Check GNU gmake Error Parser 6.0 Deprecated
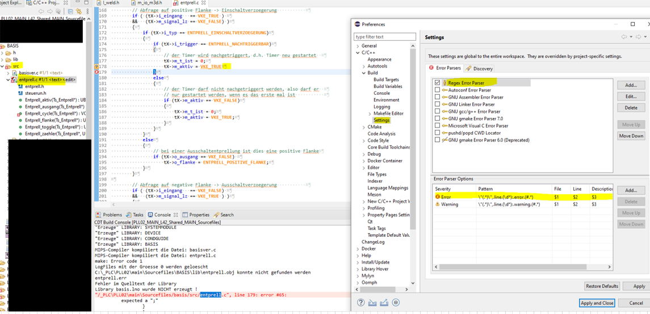Image resolution: width=650 pixels, height=314 pixels. tap(437, 140)
